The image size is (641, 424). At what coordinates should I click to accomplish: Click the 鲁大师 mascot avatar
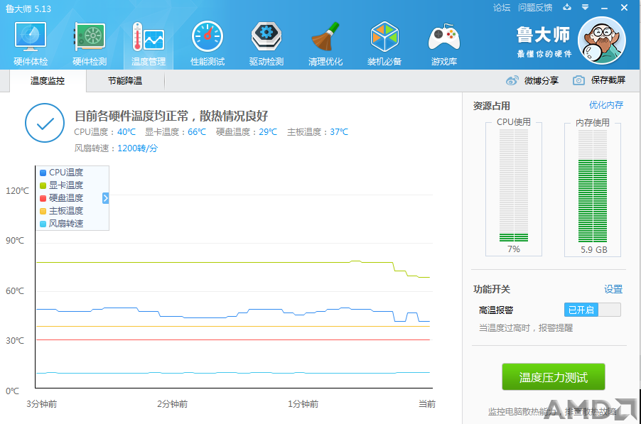coord(602,40)
